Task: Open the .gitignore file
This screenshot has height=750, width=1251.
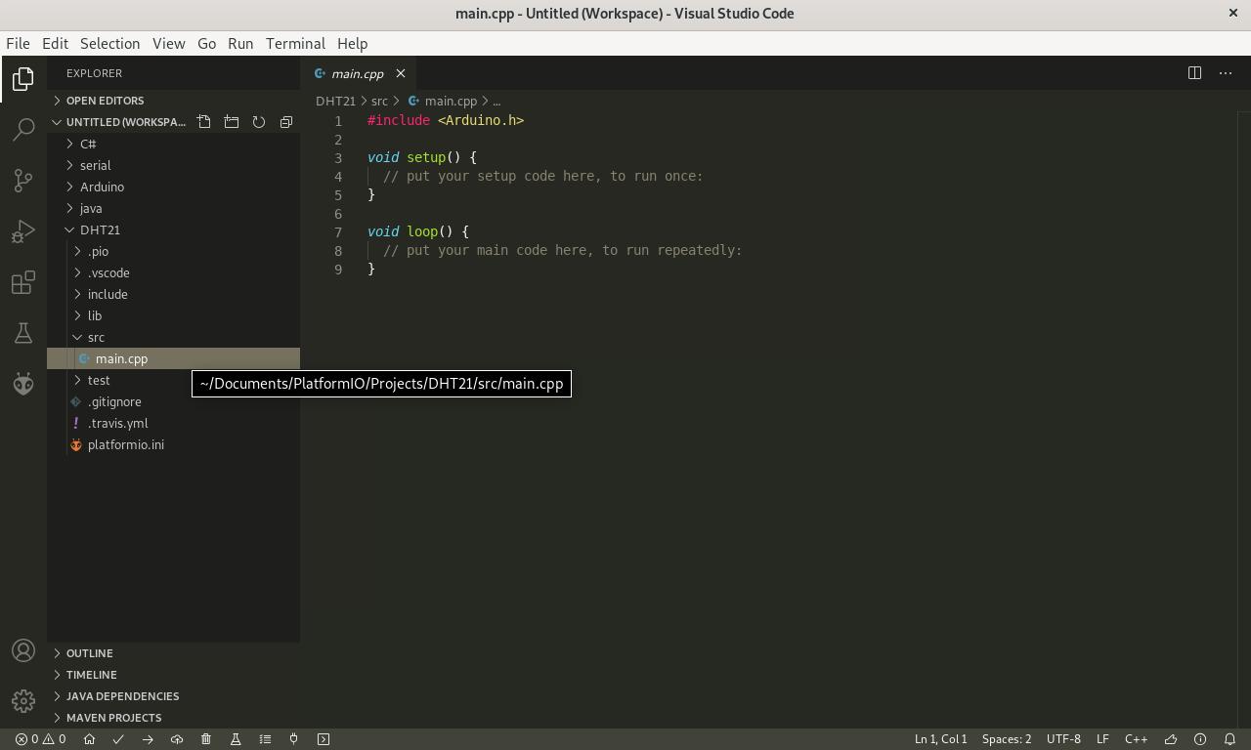Action: tap(173, 401)
